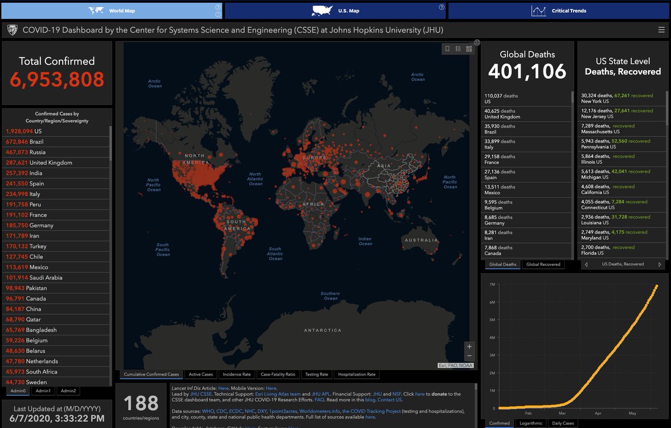Image resolution: width=671 pixels, height=428 pixels.
Task: Click the Florida US deaths entry
Action: click(x=622, y=250)
